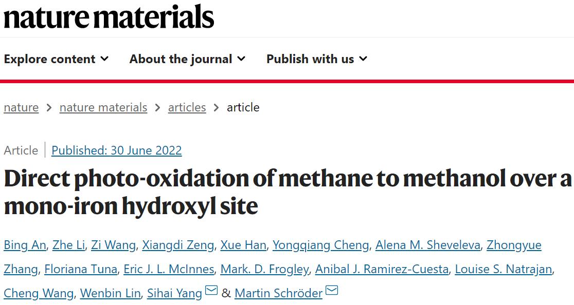Open the Publish with us menu
Screen dimensions: 574x305
coord(317,59)
